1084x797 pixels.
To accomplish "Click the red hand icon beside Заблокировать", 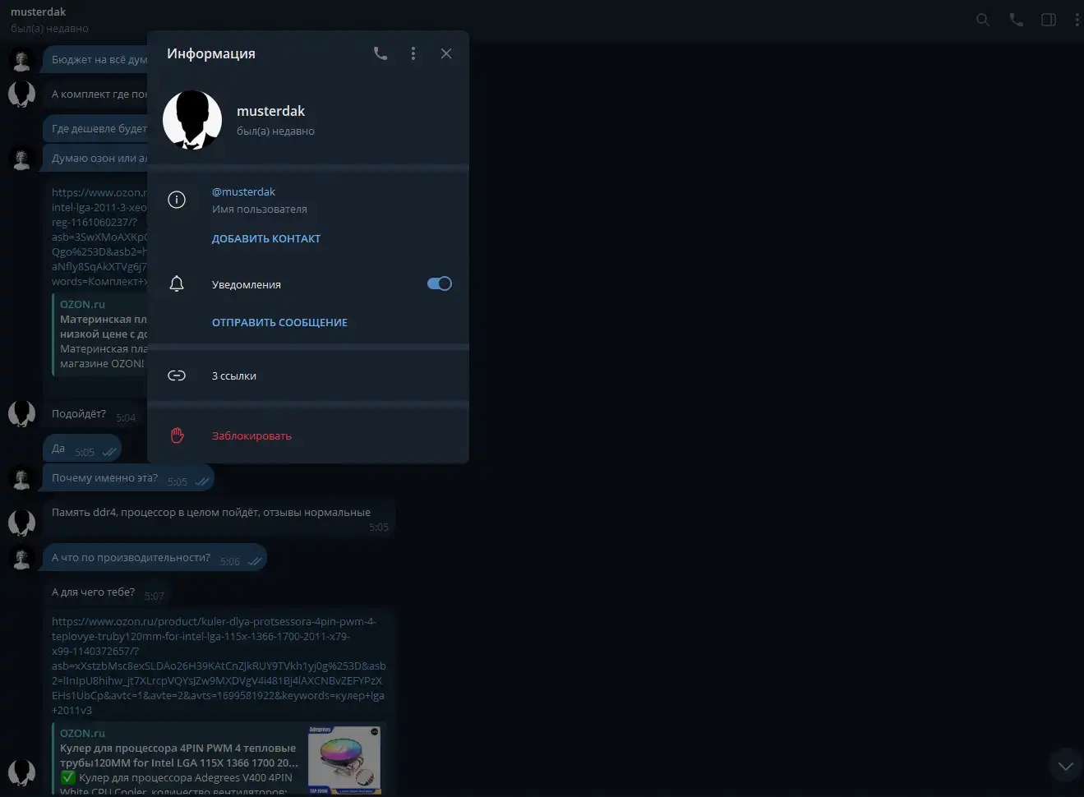I will [x=177, y=435].
